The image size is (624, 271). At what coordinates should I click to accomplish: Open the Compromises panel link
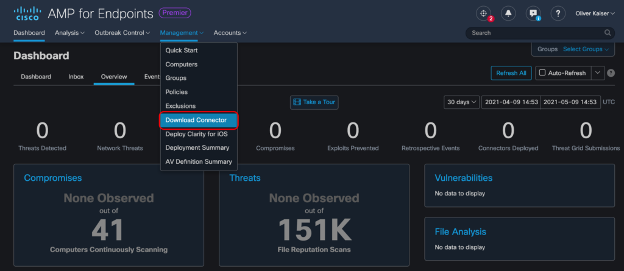click(53, 178)
